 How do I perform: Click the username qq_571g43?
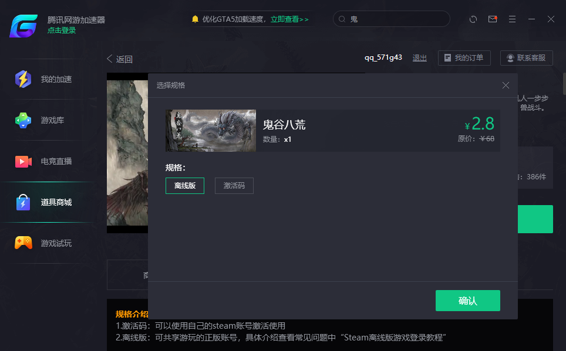coord(383,57)
